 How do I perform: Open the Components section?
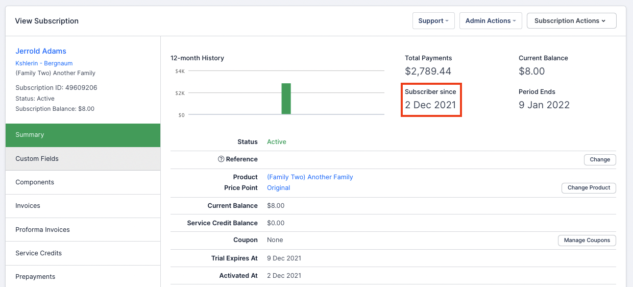tap(83, 182)
